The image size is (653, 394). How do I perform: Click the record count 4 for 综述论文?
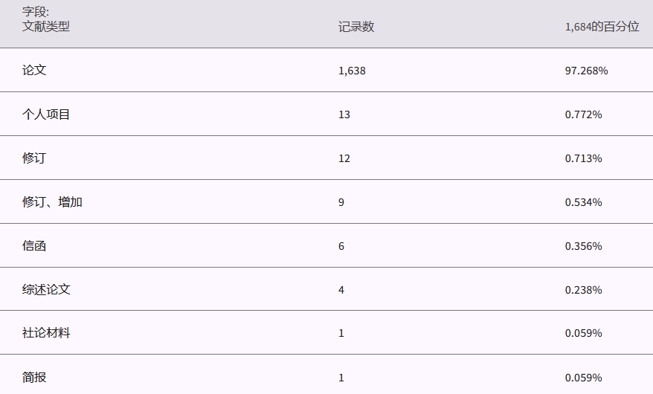[x=341, y=290]
